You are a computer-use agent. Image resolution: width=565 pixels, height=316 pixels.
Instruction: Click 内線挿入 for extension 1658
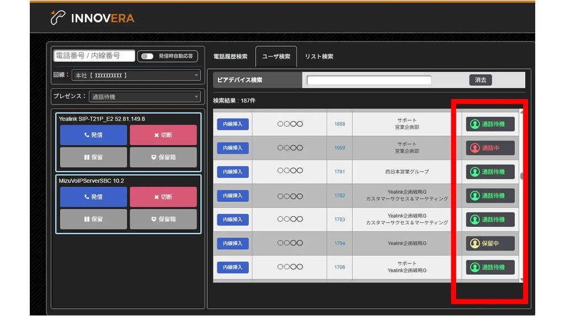[233, 124]
